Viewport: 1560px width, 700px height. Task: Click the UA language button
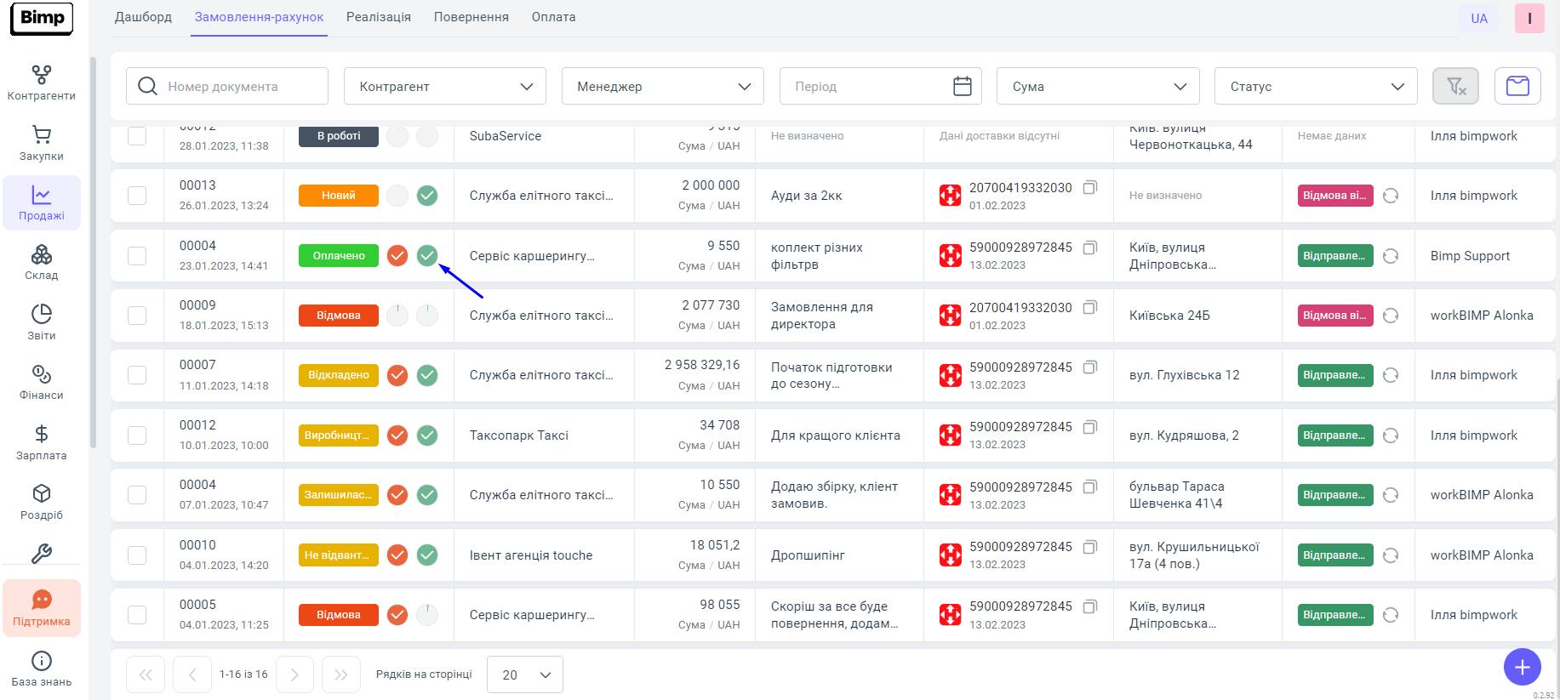tap(1479, 19)
